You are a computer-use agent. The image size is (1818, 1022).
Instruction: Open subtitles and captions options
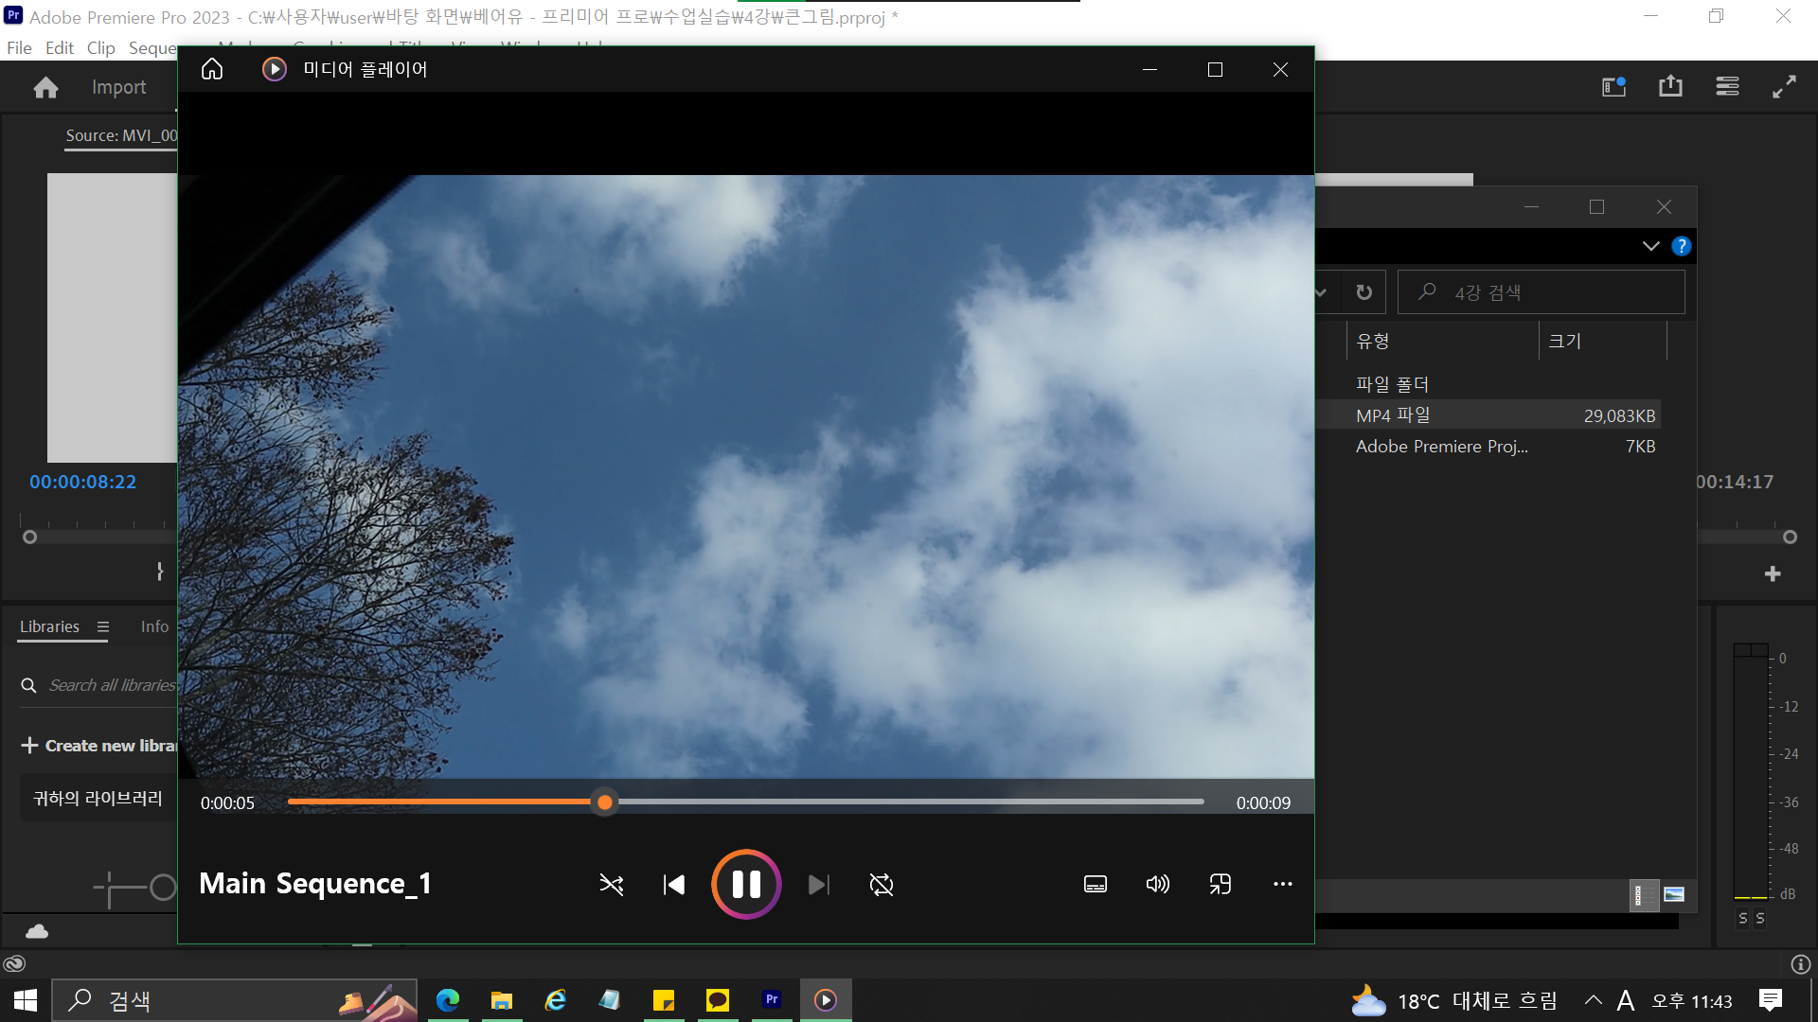1095,884
